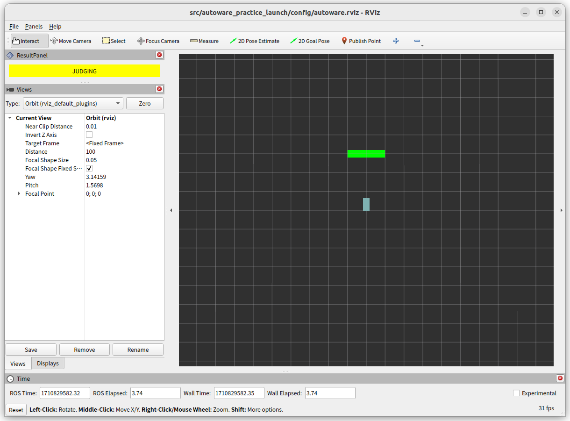Activate the 2D Goal Pose tool
This screenshot has height=421, width=570.
point(310,41)
